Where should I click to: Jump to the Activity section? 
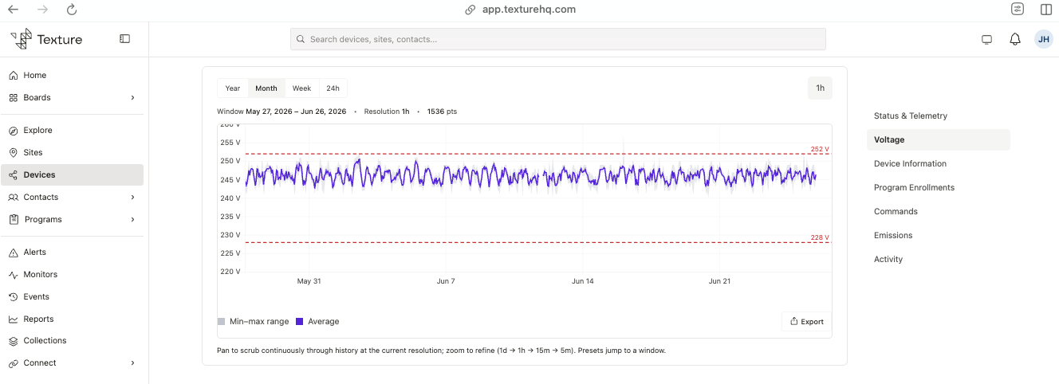(x=888, y=260)
